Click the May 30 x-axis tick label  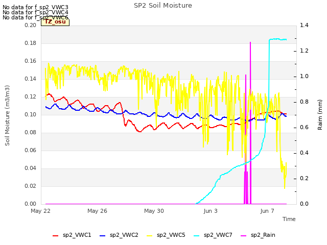tap(154, 211)
